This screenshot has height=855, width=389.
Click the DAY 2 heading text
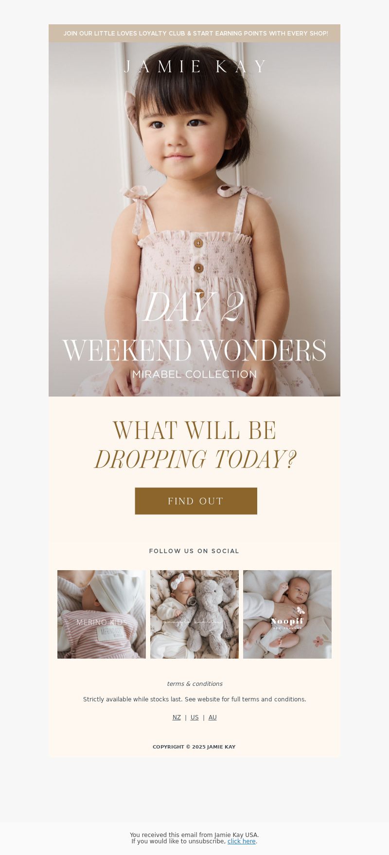[x=194, y=307]
